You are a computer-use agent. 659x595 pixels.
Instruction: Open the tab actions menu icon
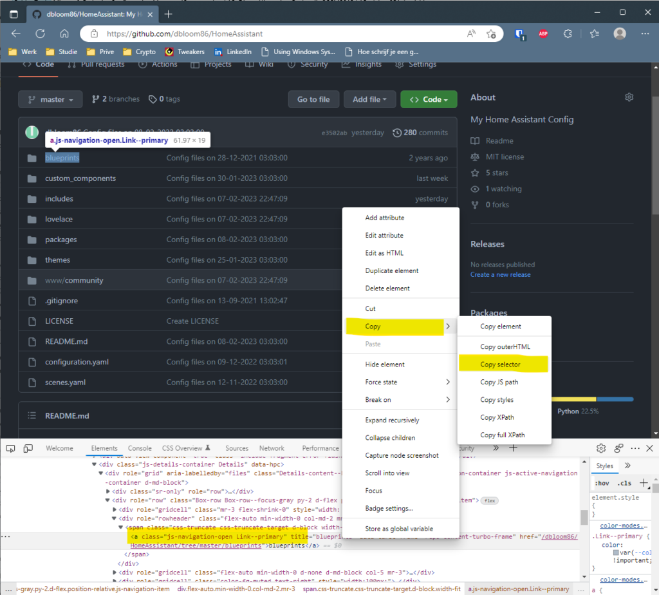14,14
